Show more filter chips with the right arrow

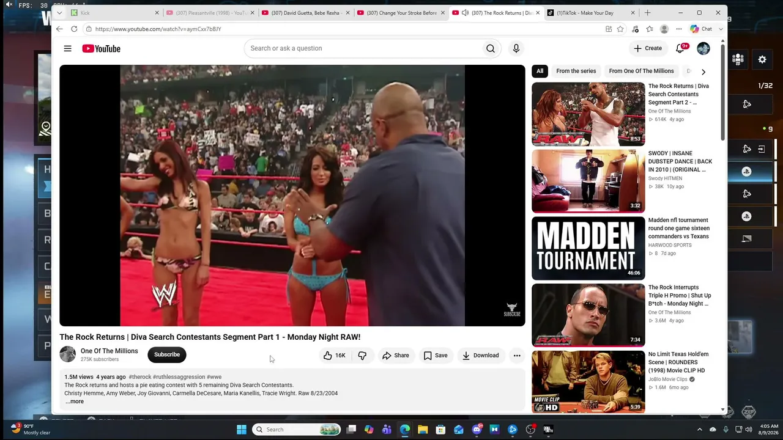(x=703, y=71)
